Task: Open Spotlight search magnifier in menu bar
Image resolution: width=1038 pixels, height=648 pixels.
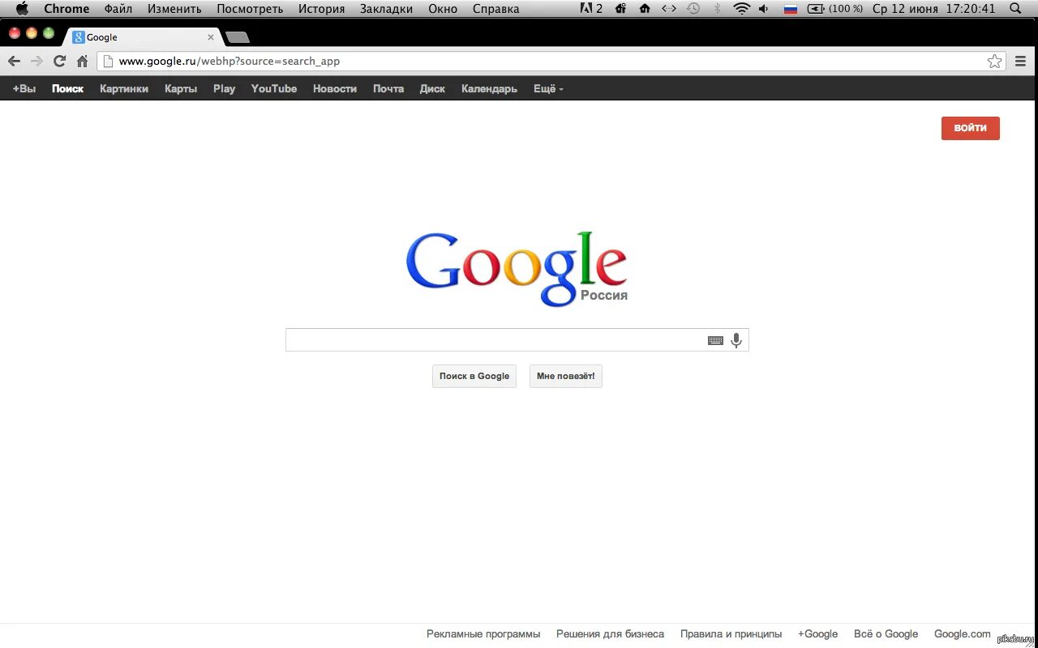Action: pos(1016,9)
